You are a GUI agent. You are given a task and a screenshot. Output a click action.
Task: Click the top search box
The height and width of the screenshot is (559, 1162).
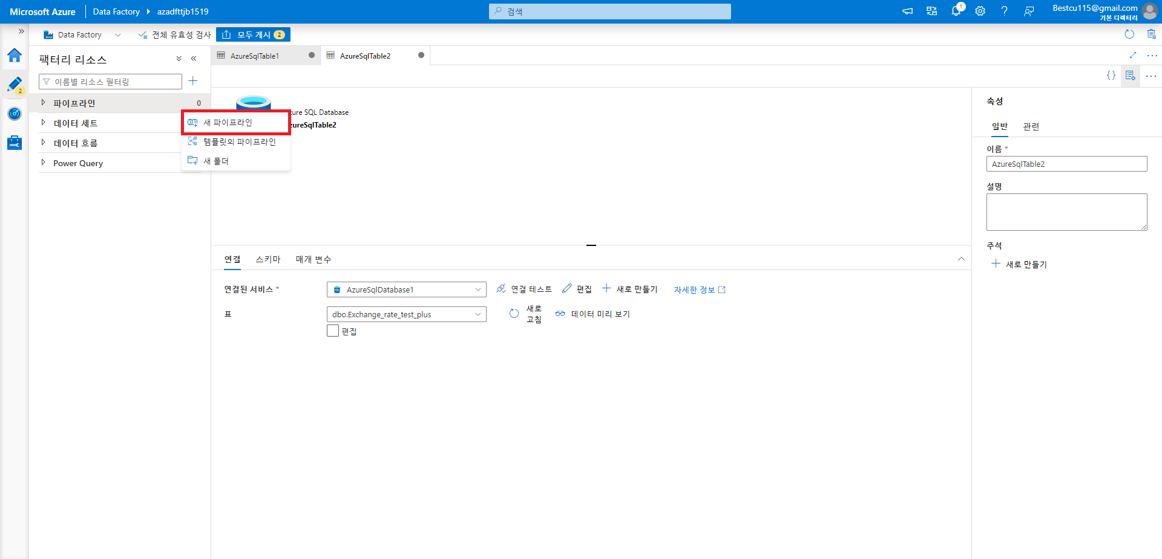click(609, 11)
